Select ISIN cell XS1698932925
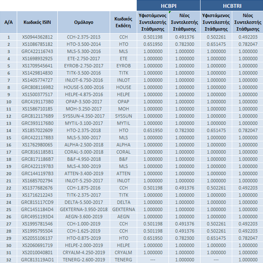 tap(37, 59)
